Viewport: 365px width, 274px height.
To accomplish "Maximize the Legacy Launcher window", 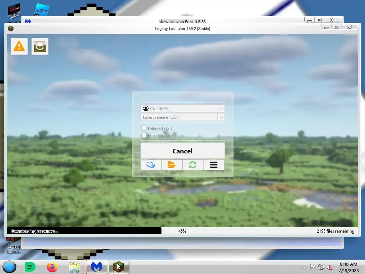I will click(336, 27).
